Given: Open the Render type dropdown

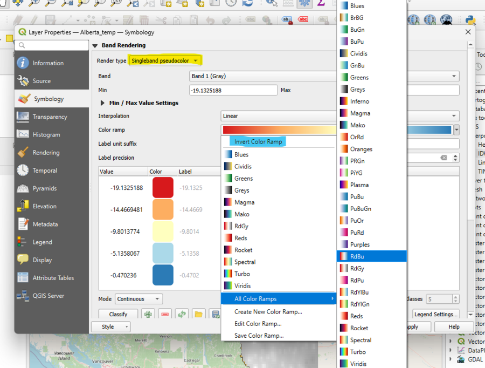Looking at the screenshot, I should tap(165, 61).
